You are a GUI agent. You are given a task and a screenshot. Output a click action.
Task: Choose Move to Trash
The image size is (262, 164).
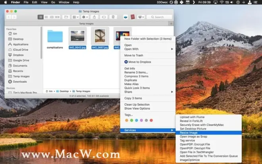click(148, 55)
